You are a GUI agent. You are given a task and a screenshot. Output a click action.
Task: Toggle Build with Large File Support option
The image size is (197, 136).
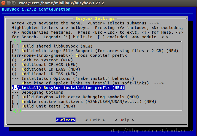(x=95, y=51)
